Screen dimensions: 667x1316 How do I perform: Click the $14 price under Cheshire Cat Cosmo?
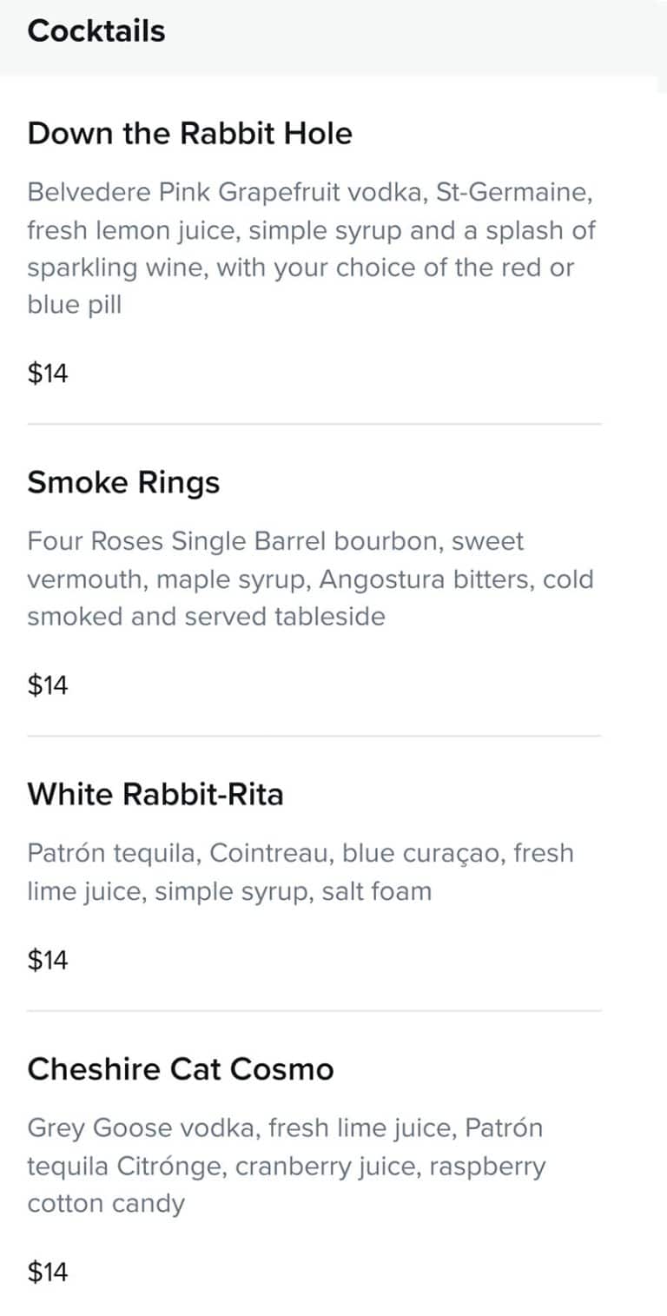tap(48, 1273)
